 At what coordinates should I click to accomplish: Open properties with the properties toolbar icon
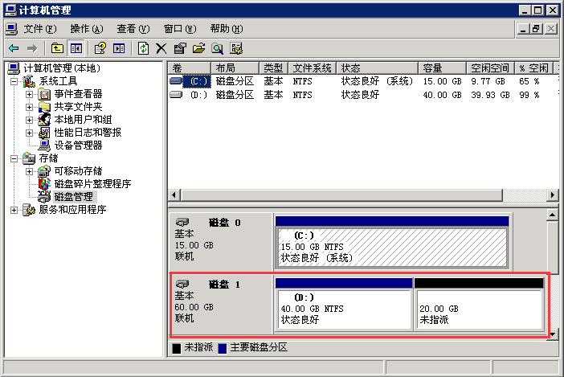tap(180, 48)
